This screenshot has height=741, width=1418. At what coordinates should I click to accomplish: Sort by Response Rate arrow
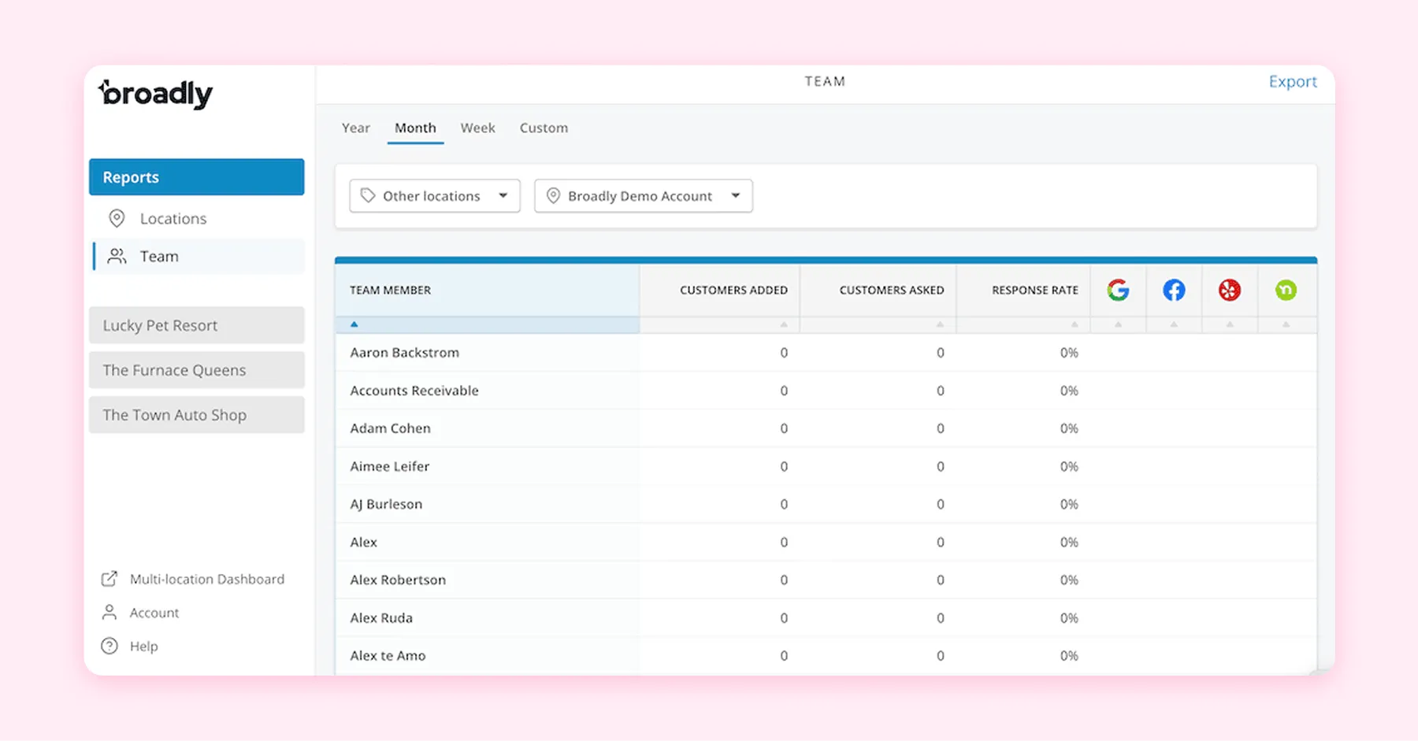[x=1075, y=324]
